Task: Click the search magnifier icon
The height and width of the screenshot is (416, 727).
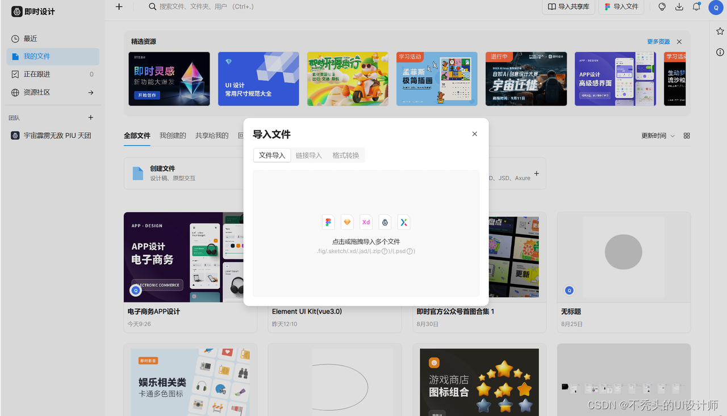Action: point(152,7)
